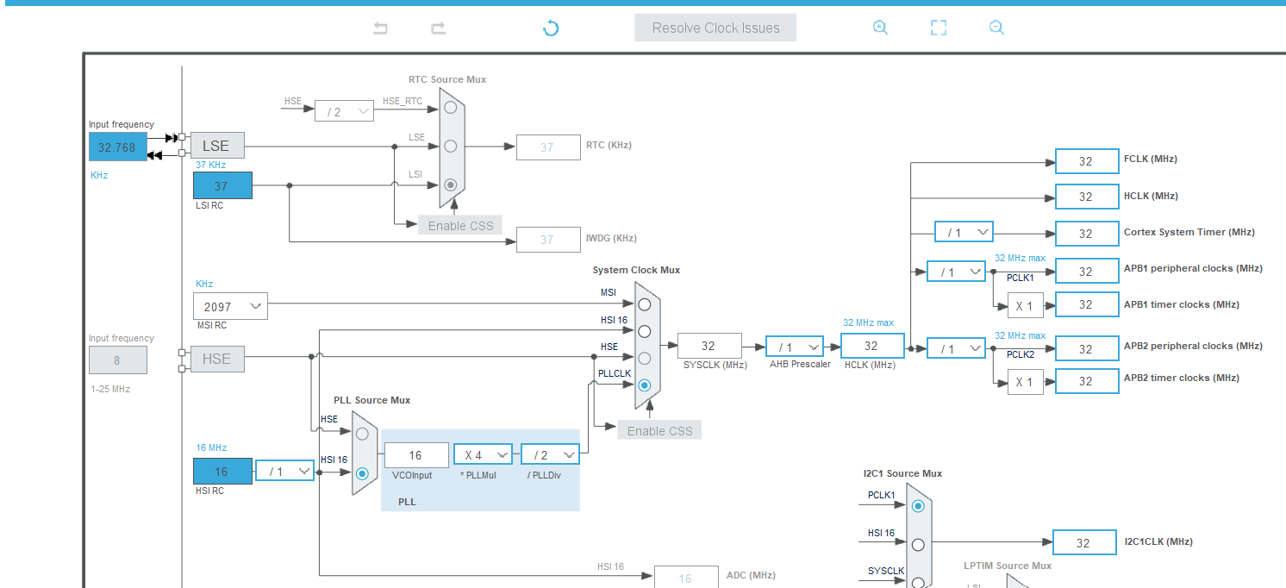The image size is (1286, 588).
Task: Open the MSI RC frequency dropdown
Action: tap(229, 305)
